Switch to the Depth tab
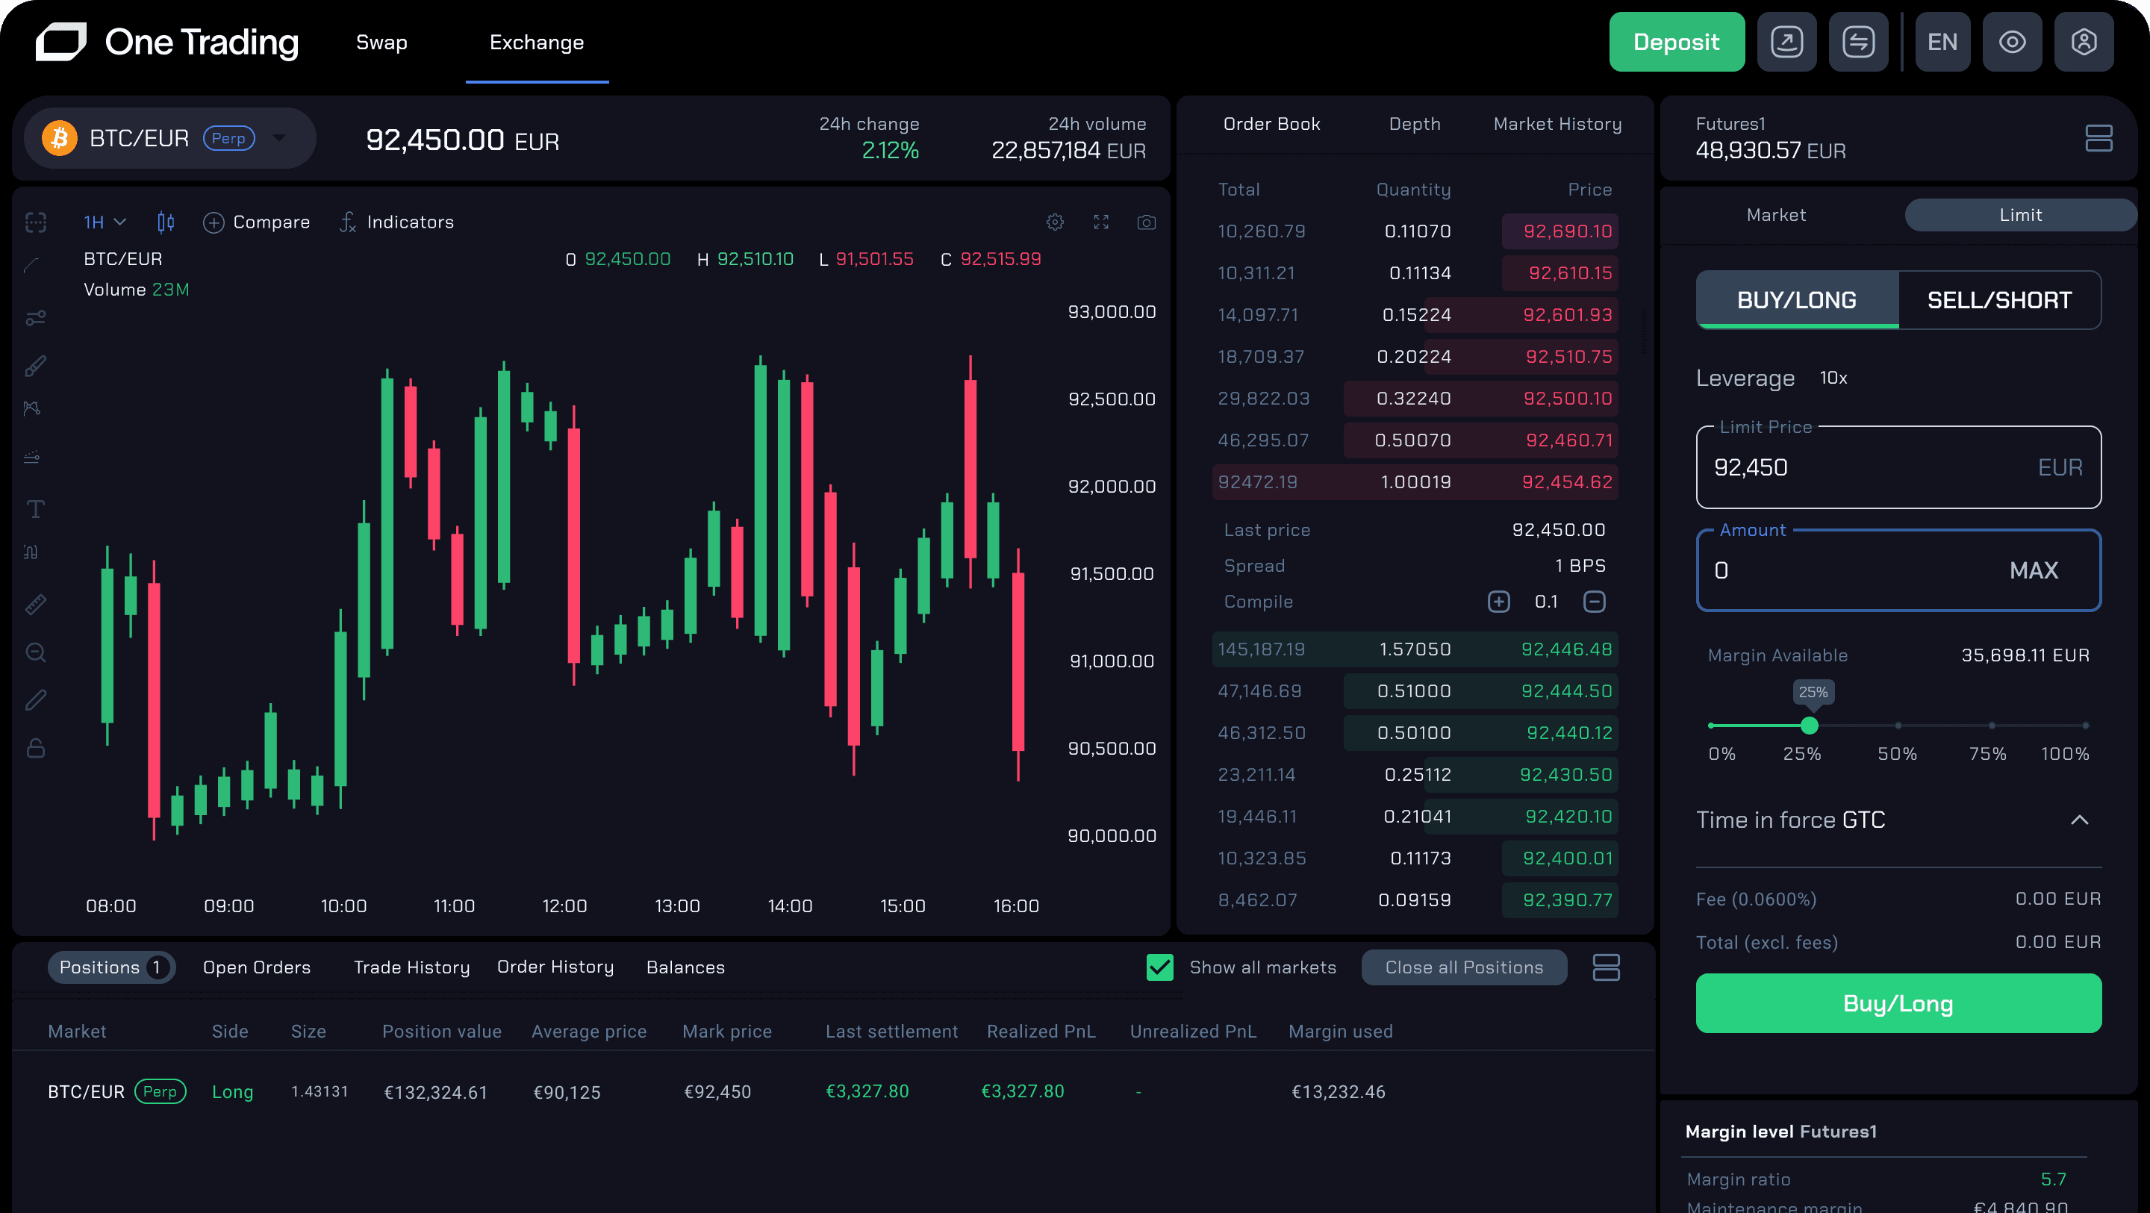The width and height of the screenshot is (2150, 1213). [1414, 124]
